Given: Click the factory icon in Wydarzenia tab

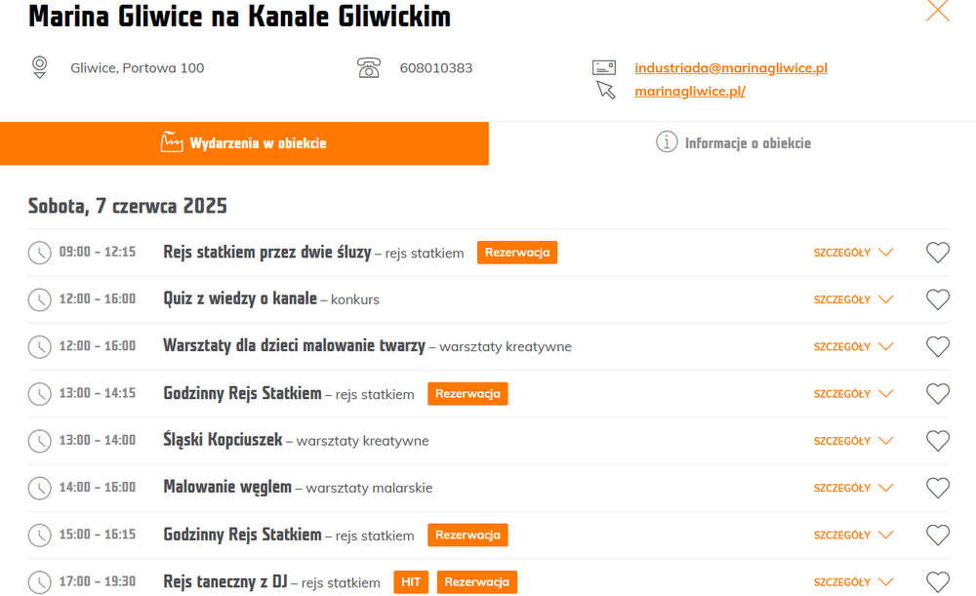Looking at the screenshot, I should click(172, 141).
